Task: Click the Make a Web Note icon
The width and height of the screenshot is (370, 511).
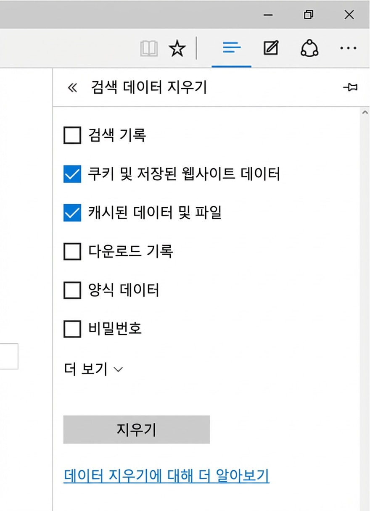Action: coord(270,49)
